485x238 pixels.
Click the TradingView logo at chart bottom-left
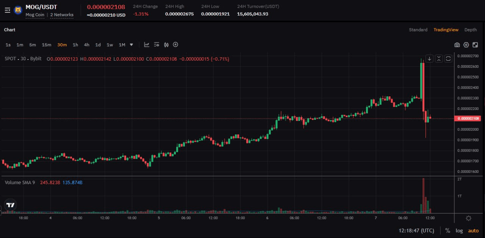pyautogui.click(x=11, y=205)
